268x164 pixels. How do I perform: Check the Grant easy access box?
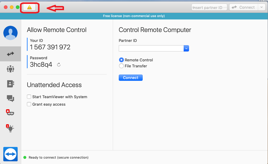coord(29,104)
